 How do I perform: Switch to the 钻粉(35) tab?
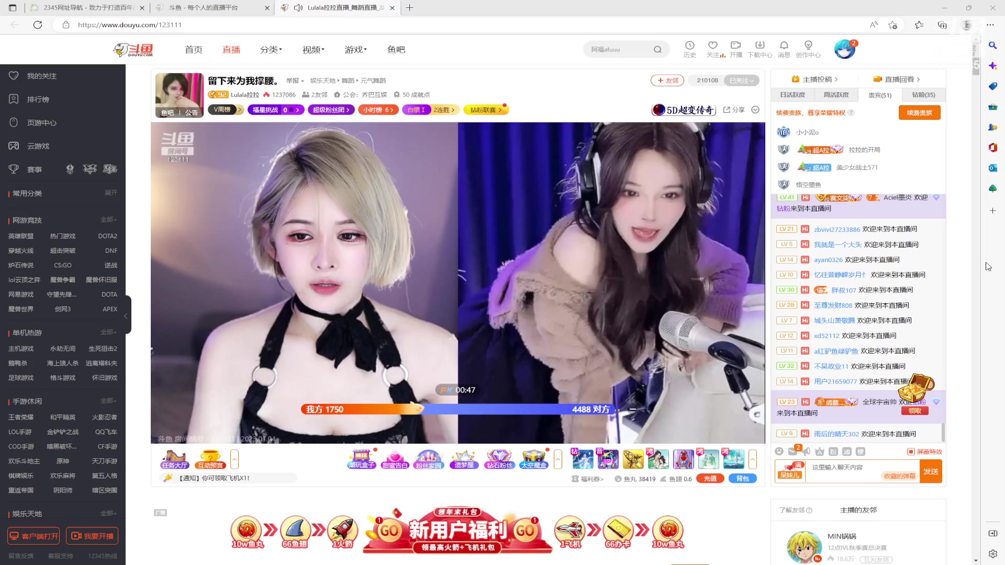[924, 95]
